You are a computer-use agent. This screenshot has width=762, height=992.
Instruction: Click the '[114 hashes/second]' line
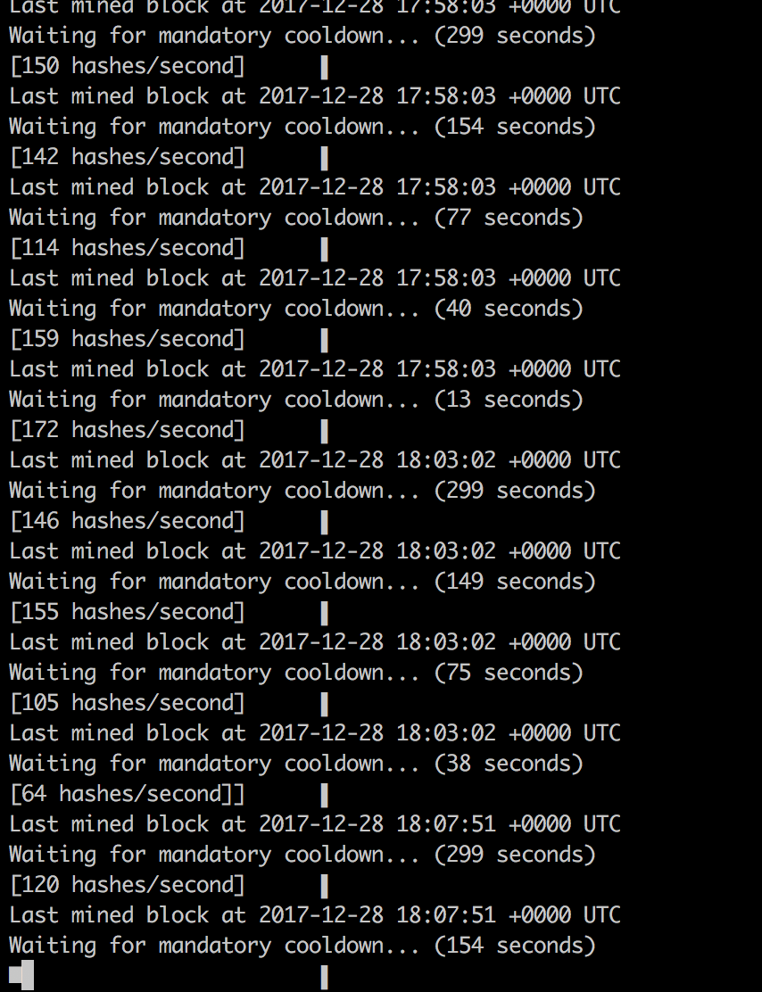(128, 248)
